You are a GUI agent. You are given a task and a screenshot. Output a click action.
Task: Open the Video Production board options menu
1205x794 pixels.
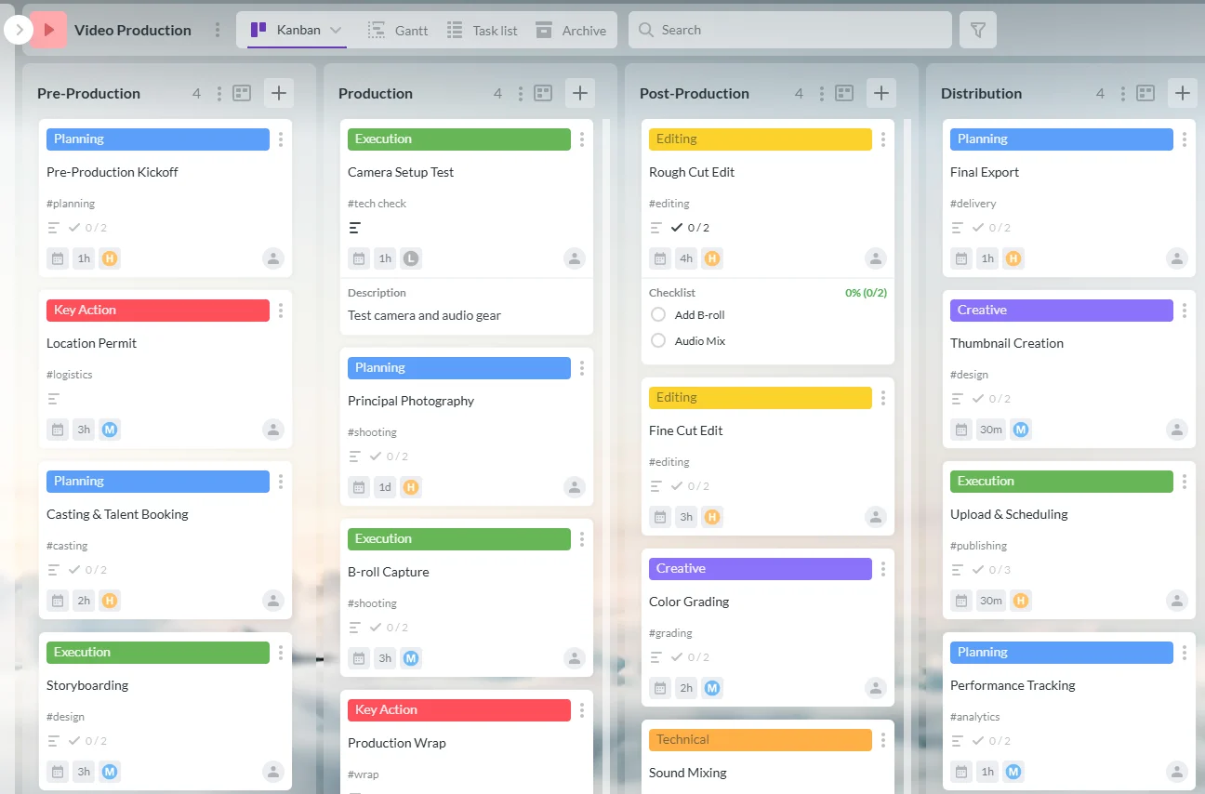point(217,30)
